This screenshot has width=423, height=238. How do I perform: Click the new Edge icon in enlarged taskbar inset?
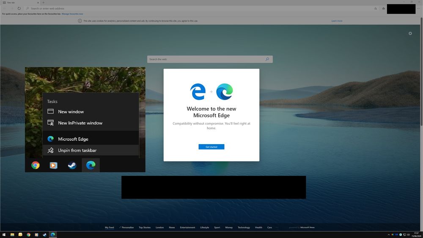click(x=91, y=165)
